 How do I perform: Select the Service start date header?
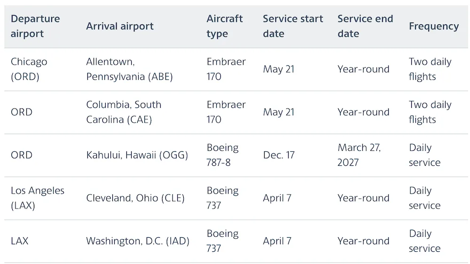pos(293,26)
